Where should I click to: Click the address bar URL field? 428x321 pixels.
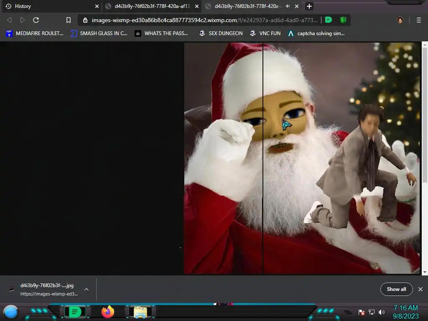pos(205,20)
